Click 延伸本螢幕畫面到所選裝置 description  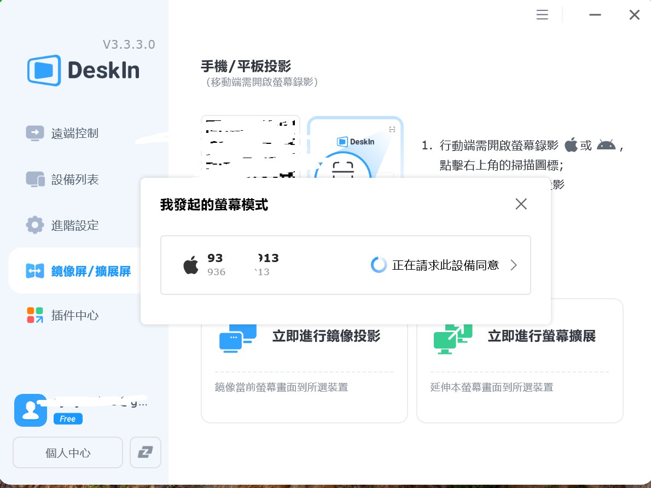pos(492,387)
